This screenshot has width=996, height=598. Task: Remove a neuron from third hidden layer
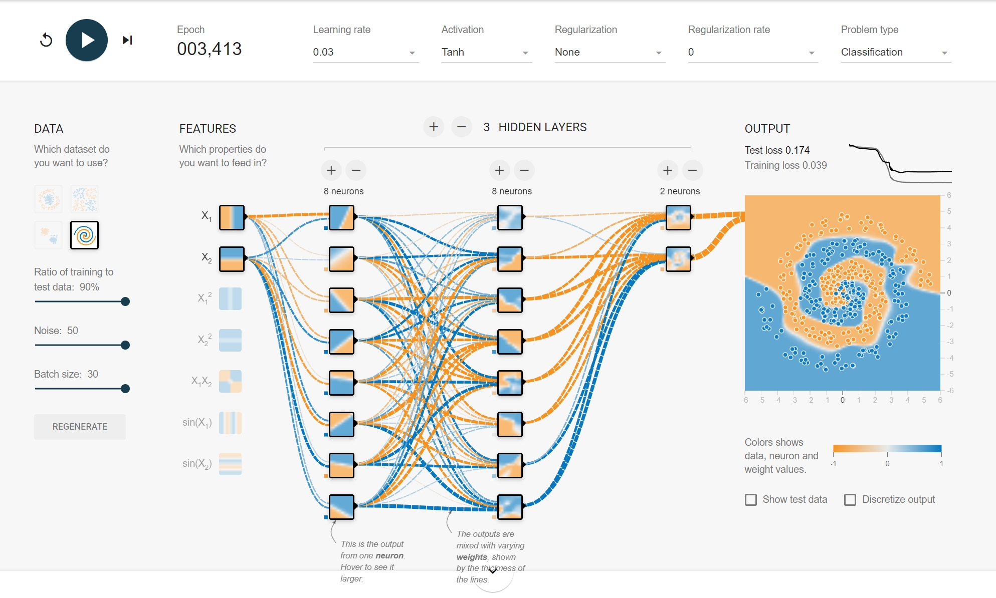pyautogui.click(x=693, y=170)
